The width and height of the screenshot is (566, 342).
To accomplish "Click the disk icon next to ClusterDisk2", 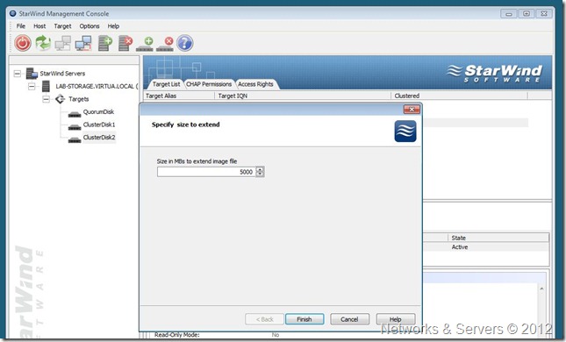I will (x=75, y=139).
